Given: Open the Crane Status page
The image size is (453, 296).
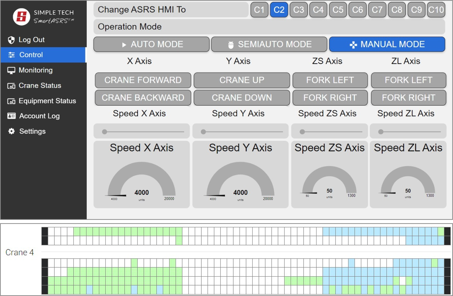Looking at the screenshot, I should (x=43, y=86).
